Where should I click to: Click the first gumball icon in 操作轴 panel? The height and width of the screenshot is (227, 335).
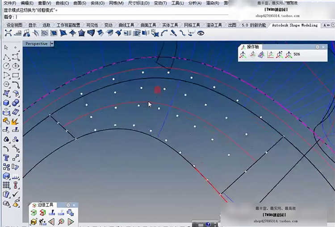coord(242,55)
